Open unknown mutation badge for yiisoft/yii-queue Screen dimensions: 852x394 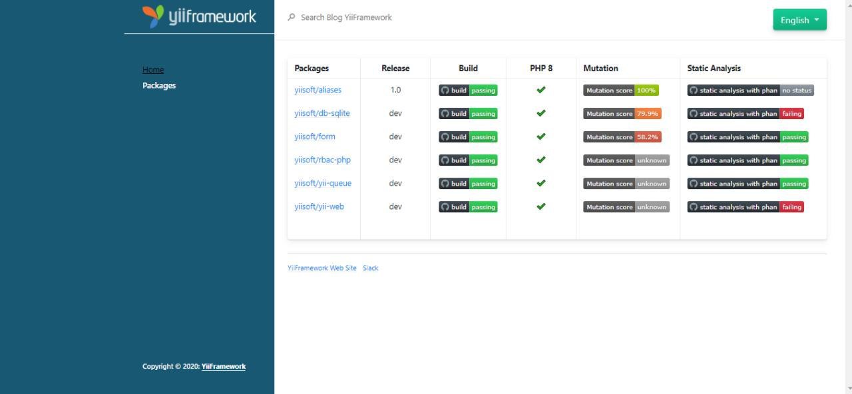(626, 184)
